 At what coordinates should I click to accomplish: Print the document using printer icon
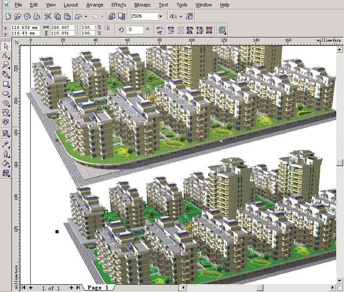[37, 16]
